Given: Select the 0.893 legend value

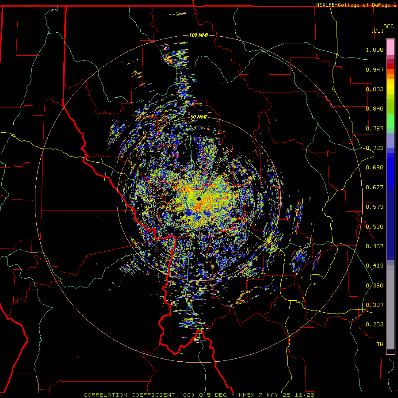Looking at the screenshot, I should click(x=375, y=89).
